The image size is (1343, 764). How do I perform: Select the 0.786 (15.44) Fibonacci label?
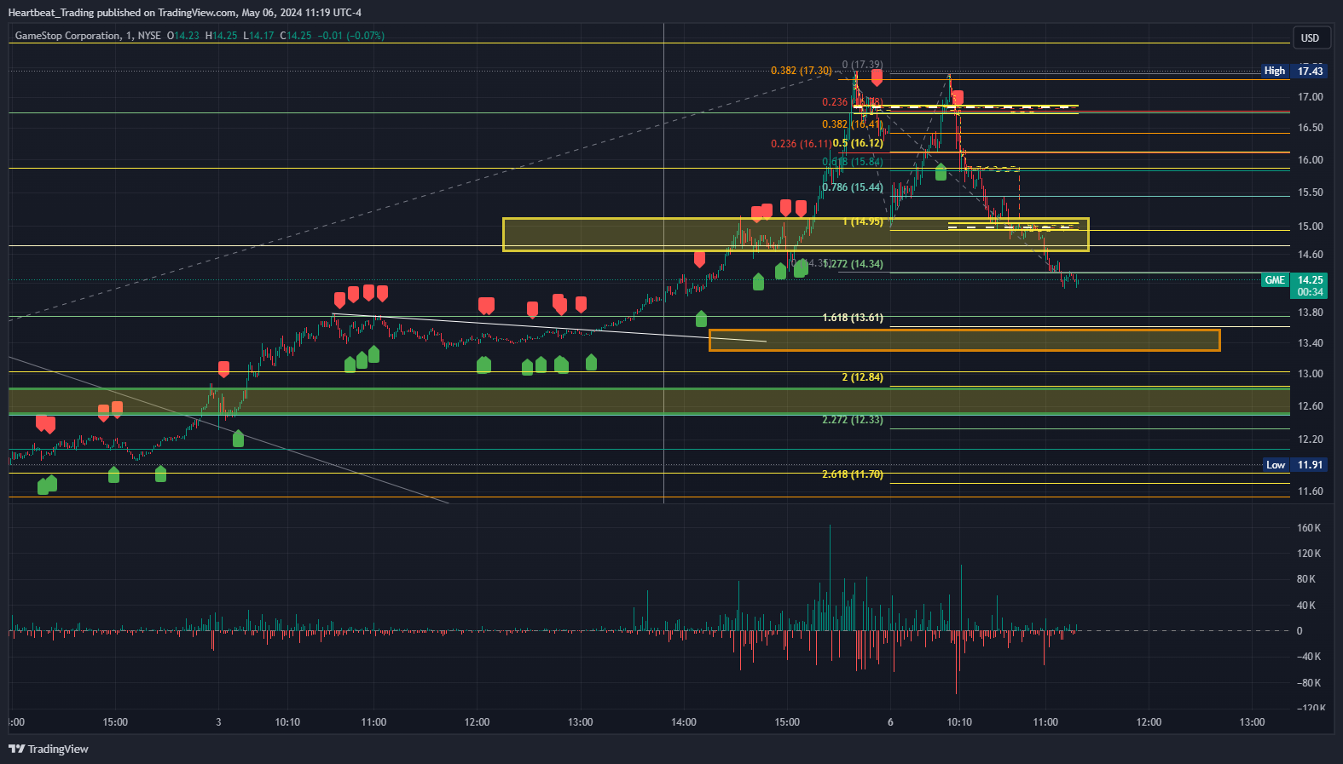(x=853, y=187)
